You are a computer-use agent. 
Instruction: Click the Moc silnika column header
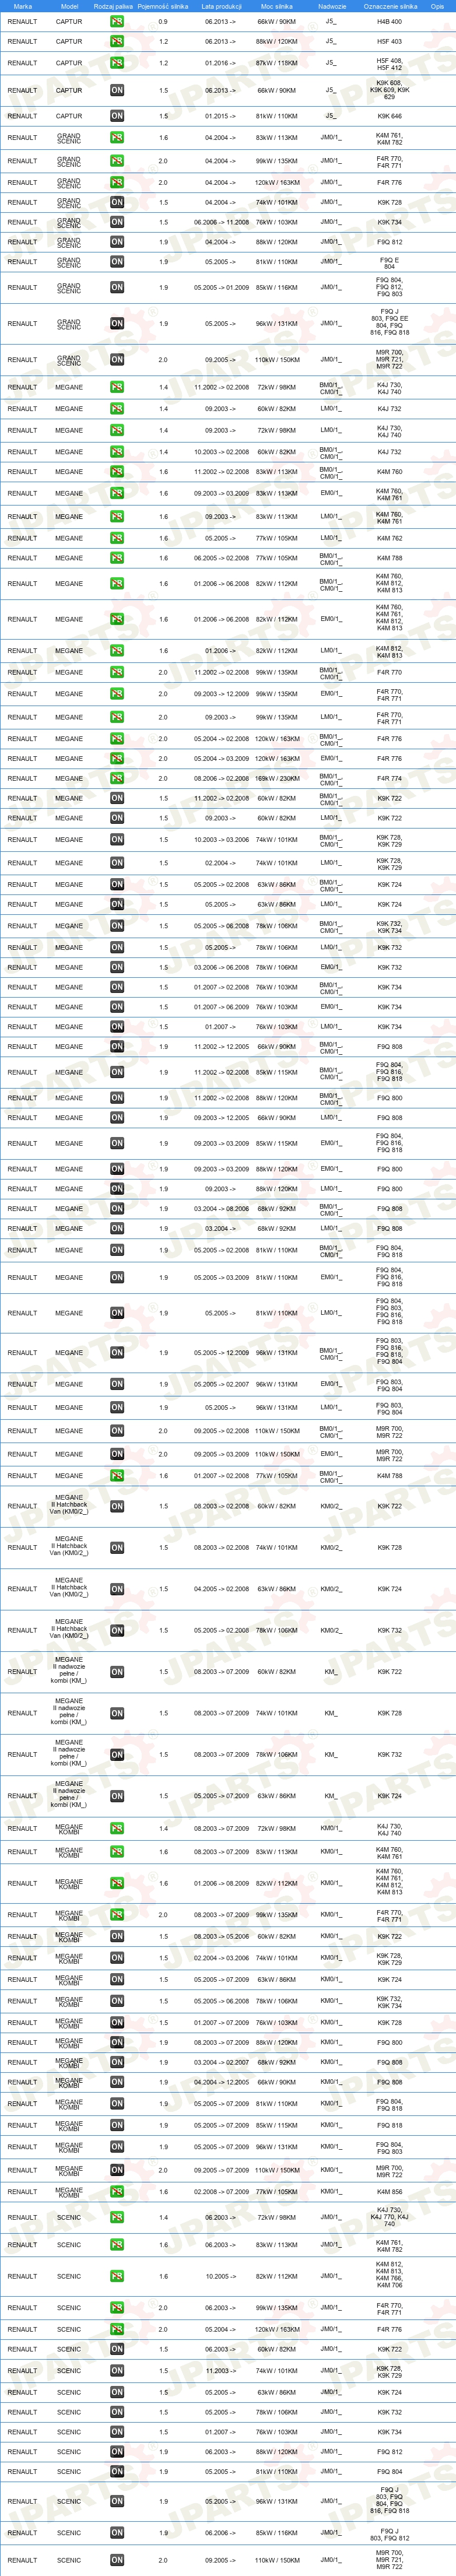[277, 6]
